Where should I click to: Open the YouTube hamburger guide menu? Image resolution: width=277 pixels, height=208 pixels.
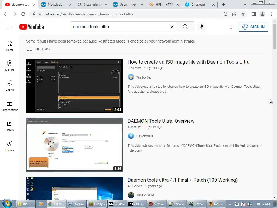point(10,27)
